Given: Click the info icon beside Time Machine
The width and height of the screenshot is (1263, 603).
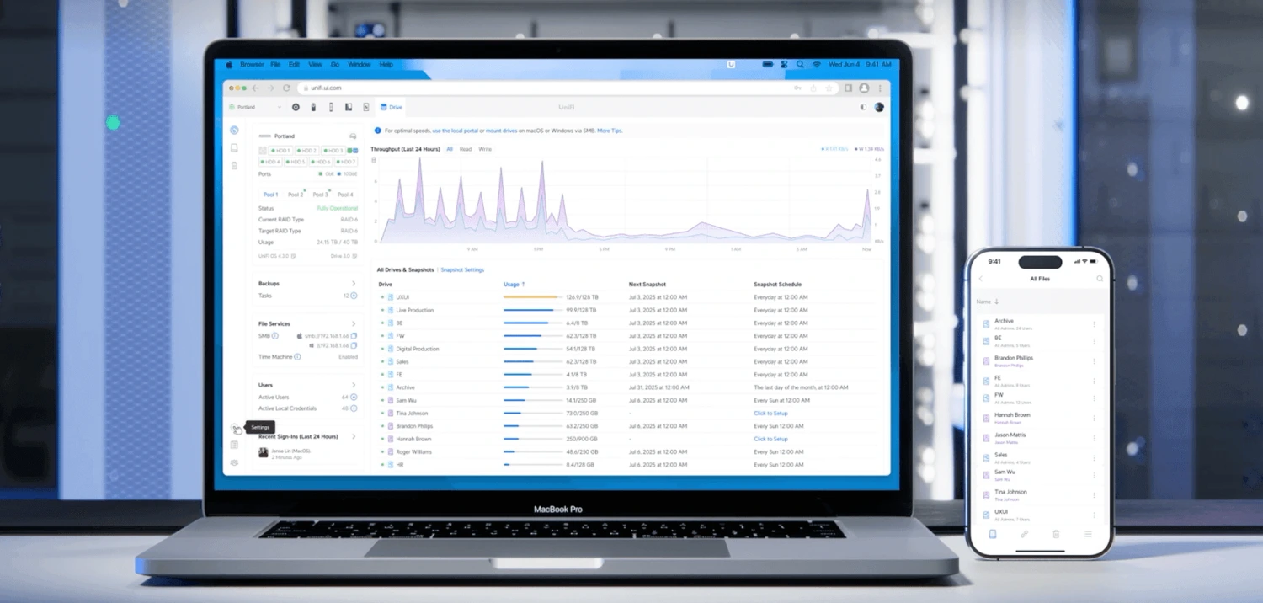Looking at the screenshot, I should (297, 357).
